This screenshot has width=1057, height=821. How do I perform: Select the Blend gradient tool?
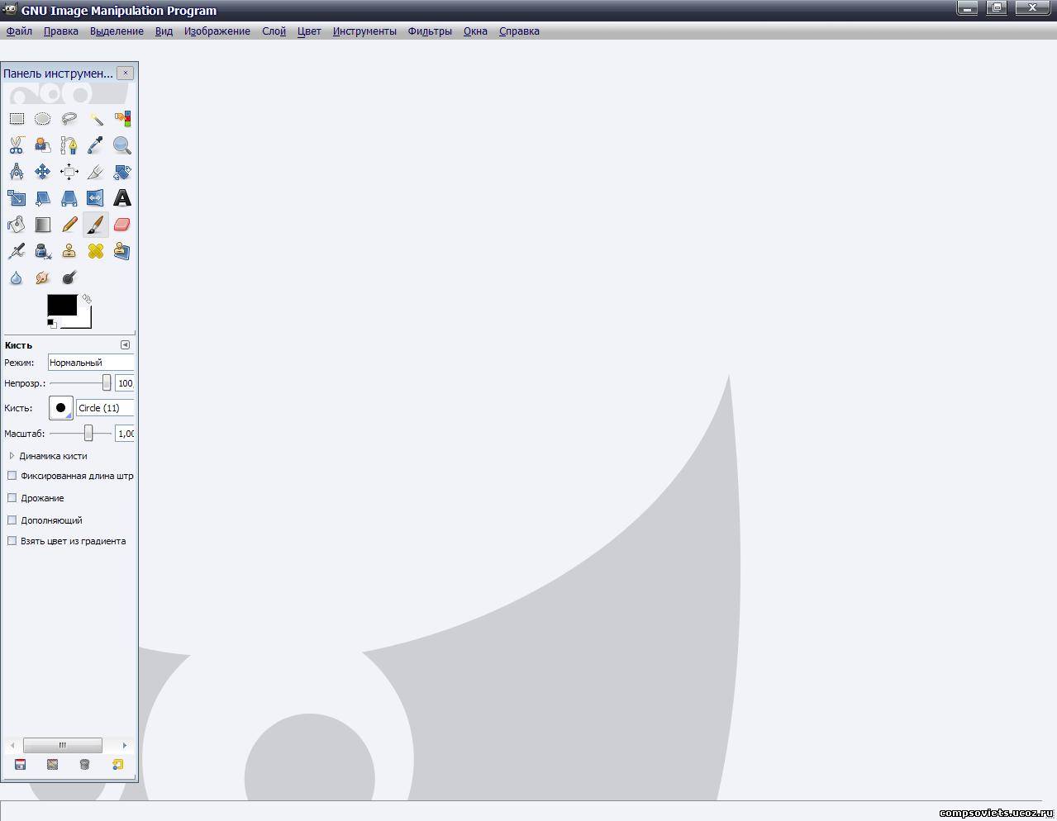[x=43, y=225]
